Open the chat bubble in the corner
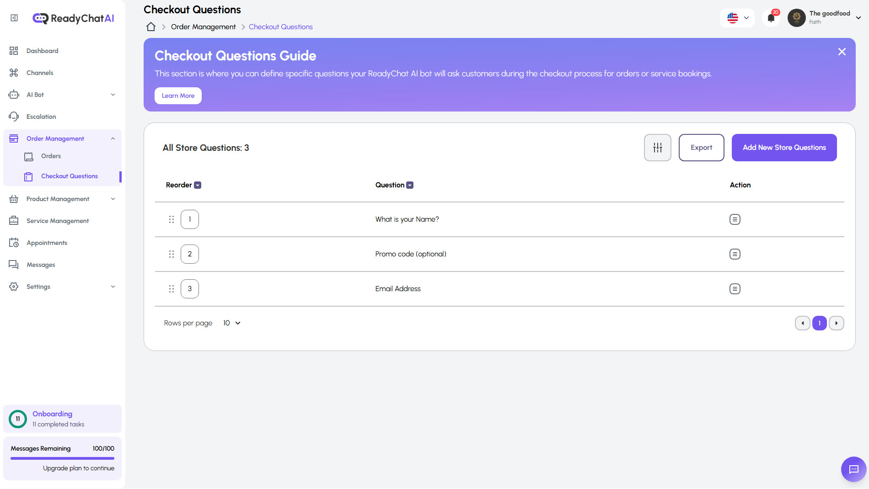Screen dimensions: 869x489 tap(853, 469)
